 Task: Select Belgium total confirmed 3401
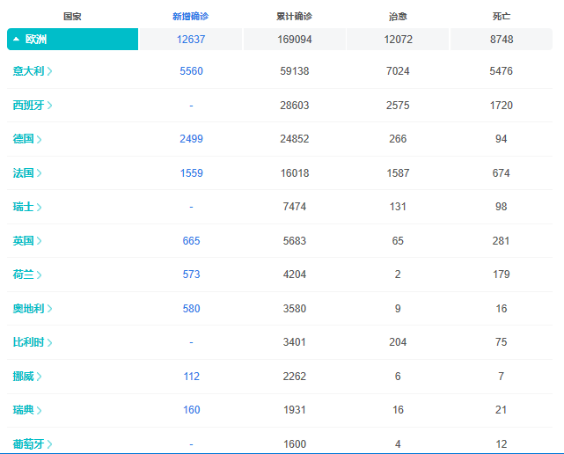(295, 341)
